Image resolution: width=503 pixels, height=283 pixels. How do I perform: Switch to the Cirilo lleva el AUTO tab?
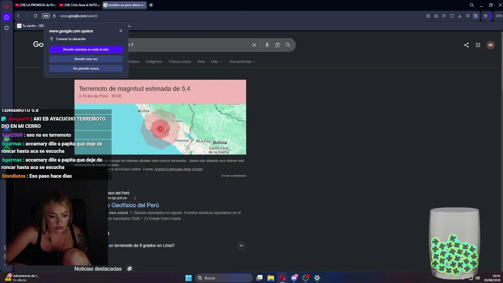[x=79, y=5]
